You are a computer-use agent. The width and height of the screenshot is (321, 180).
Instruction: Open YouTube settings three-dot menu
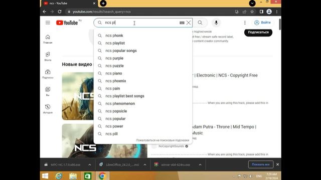245,22
